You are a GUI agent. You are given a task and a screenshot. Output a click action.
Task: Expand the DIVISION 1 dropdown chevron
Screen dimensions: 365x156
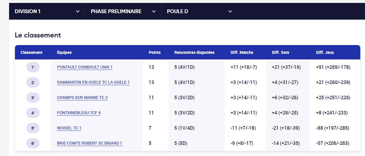78,11
